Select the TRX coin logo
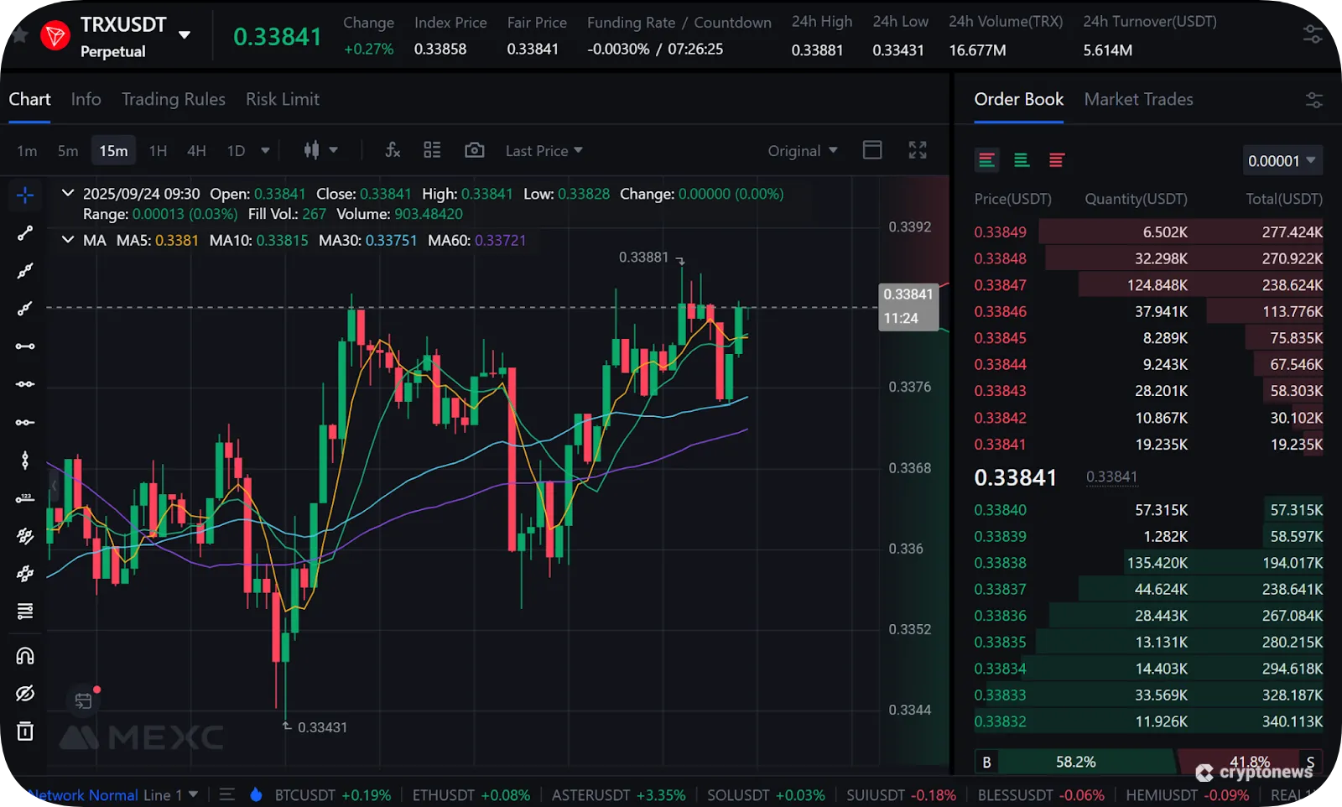This screenshot has height=807, width=1342. pyautogui.click(x=55, y=36)
